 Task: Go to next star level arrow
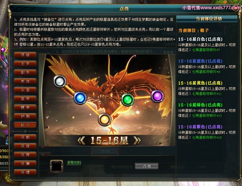coord(137,140)
